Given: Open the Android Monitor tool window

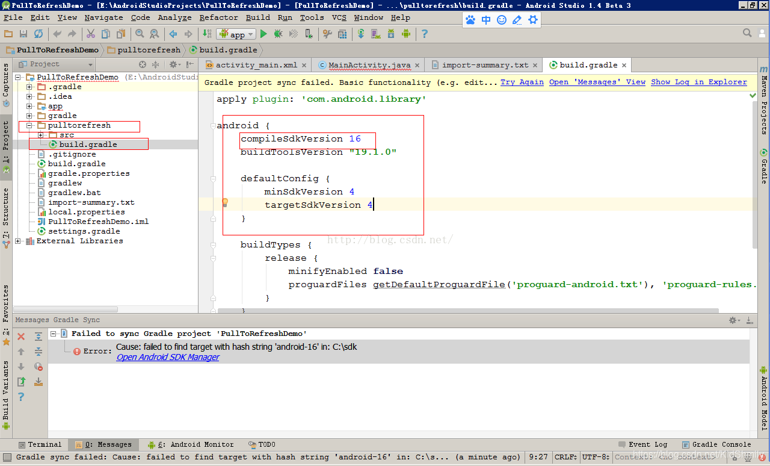Looking at the screenshot, I should 191,444.
